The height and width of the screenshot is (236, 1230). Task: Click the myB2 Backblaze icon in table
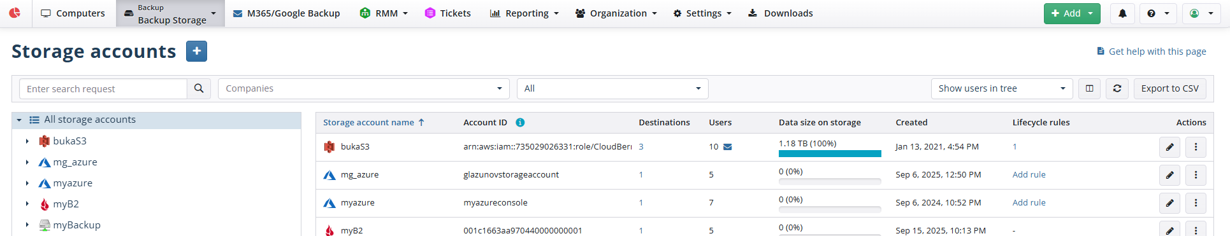coord(329,230)
